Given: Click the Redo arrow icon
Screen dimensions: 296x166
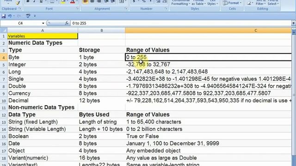Looking at the screenshot, I should [19, 16].
